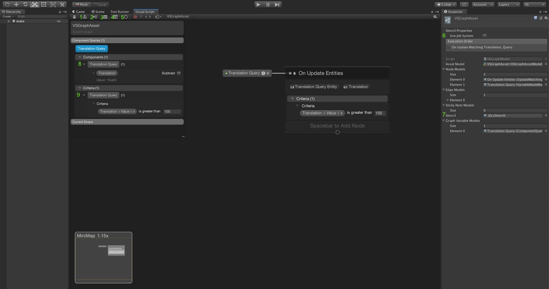This screenshot has height=289, width=549.
Task: Click the red error indicator icon
Action: tap(135, 16)
